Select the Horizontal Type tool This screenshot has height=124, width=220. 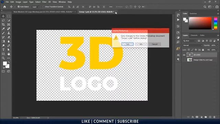3,50
